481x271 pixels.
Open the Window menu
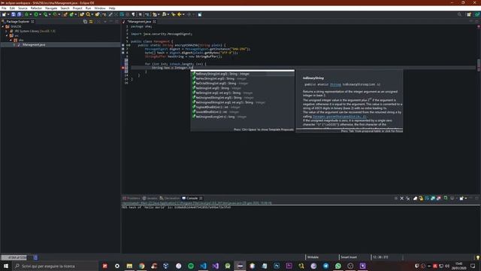coord(100,8)
